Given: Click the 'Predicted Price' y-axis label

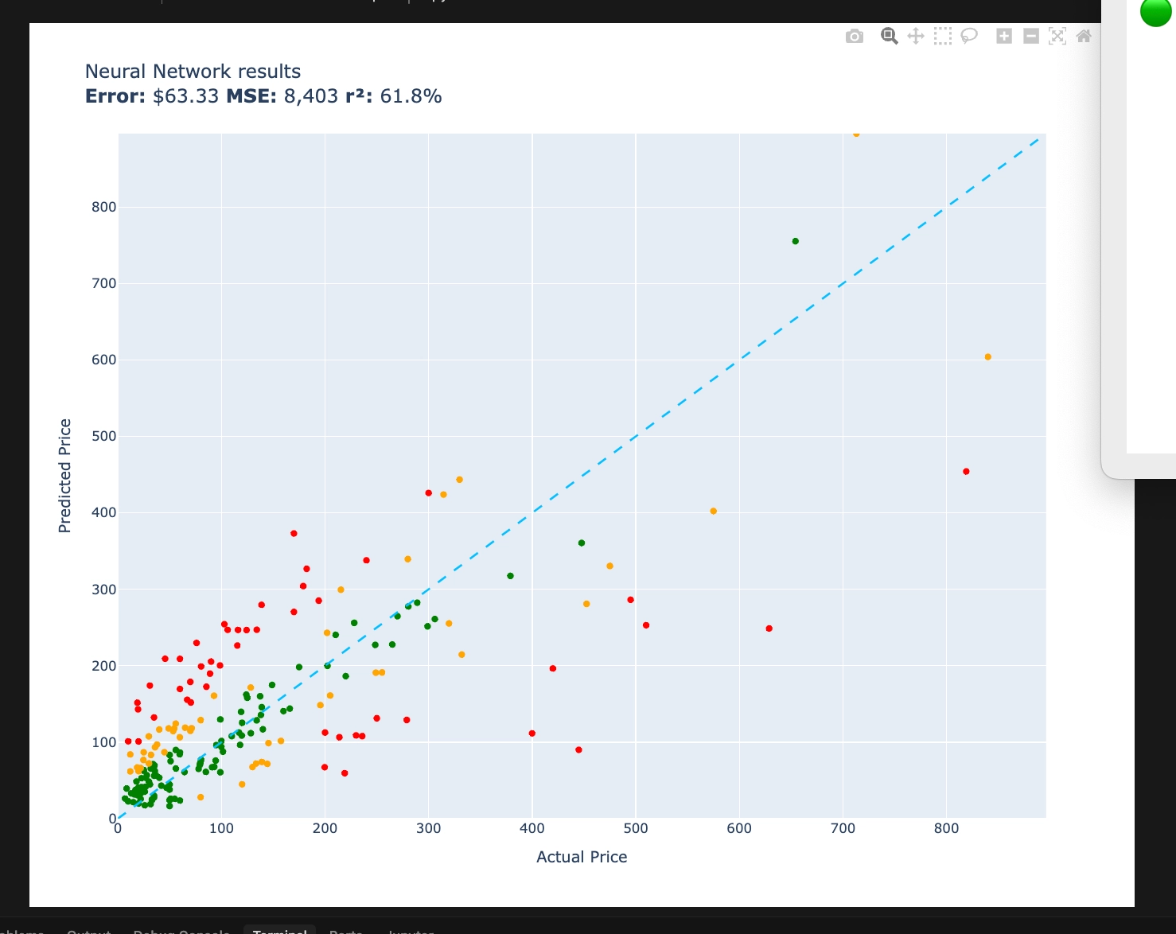Looking at the screenshot, I should 65,476.
